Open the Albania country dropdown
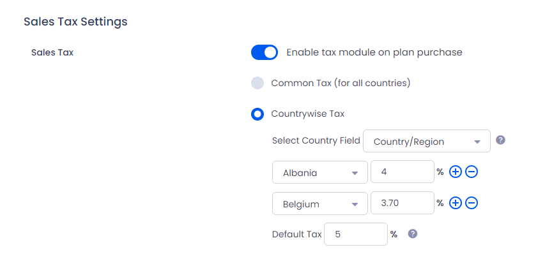Viewport: 545px width, 259px height. 319,172
